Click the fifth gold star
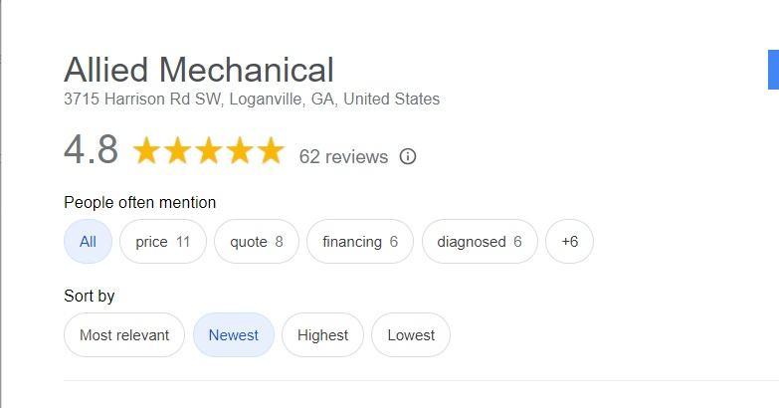The image size is (779, 408). click(272, 150)
